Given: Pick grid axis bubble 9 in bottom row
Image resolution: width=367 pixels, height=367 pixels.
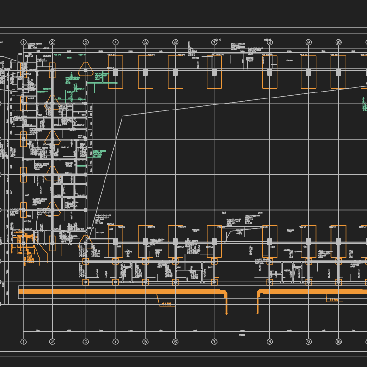Looking at the screenshot, I should pos(308,342).
